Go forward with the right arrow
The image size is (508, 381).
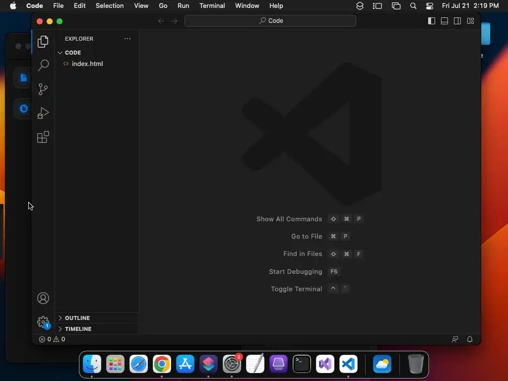174,21
